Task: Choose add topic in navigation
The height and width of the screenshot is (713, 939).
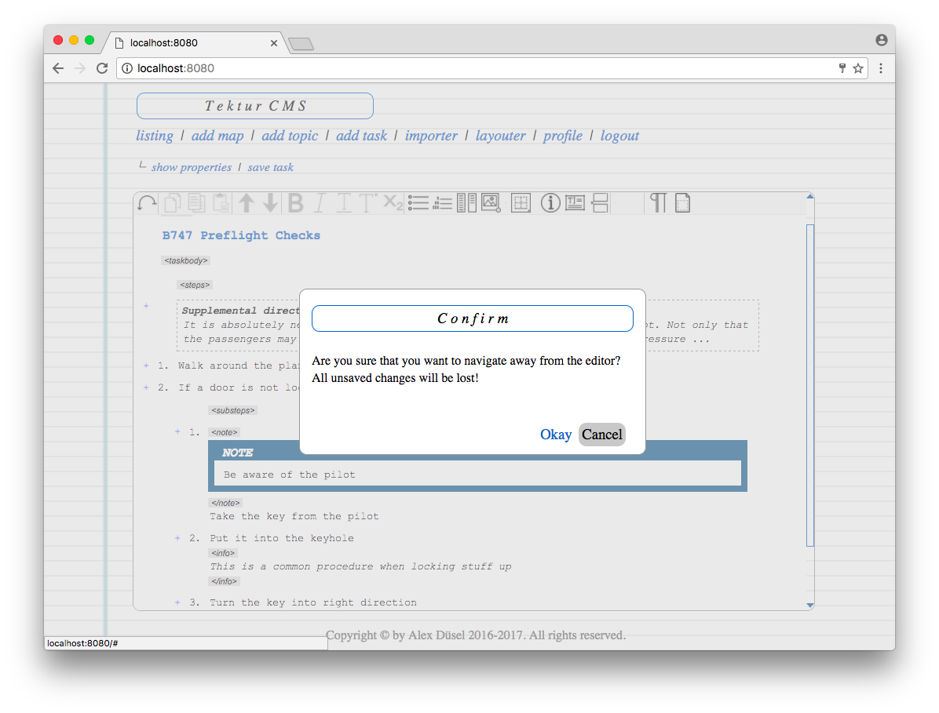Action: tap(290, 136)
